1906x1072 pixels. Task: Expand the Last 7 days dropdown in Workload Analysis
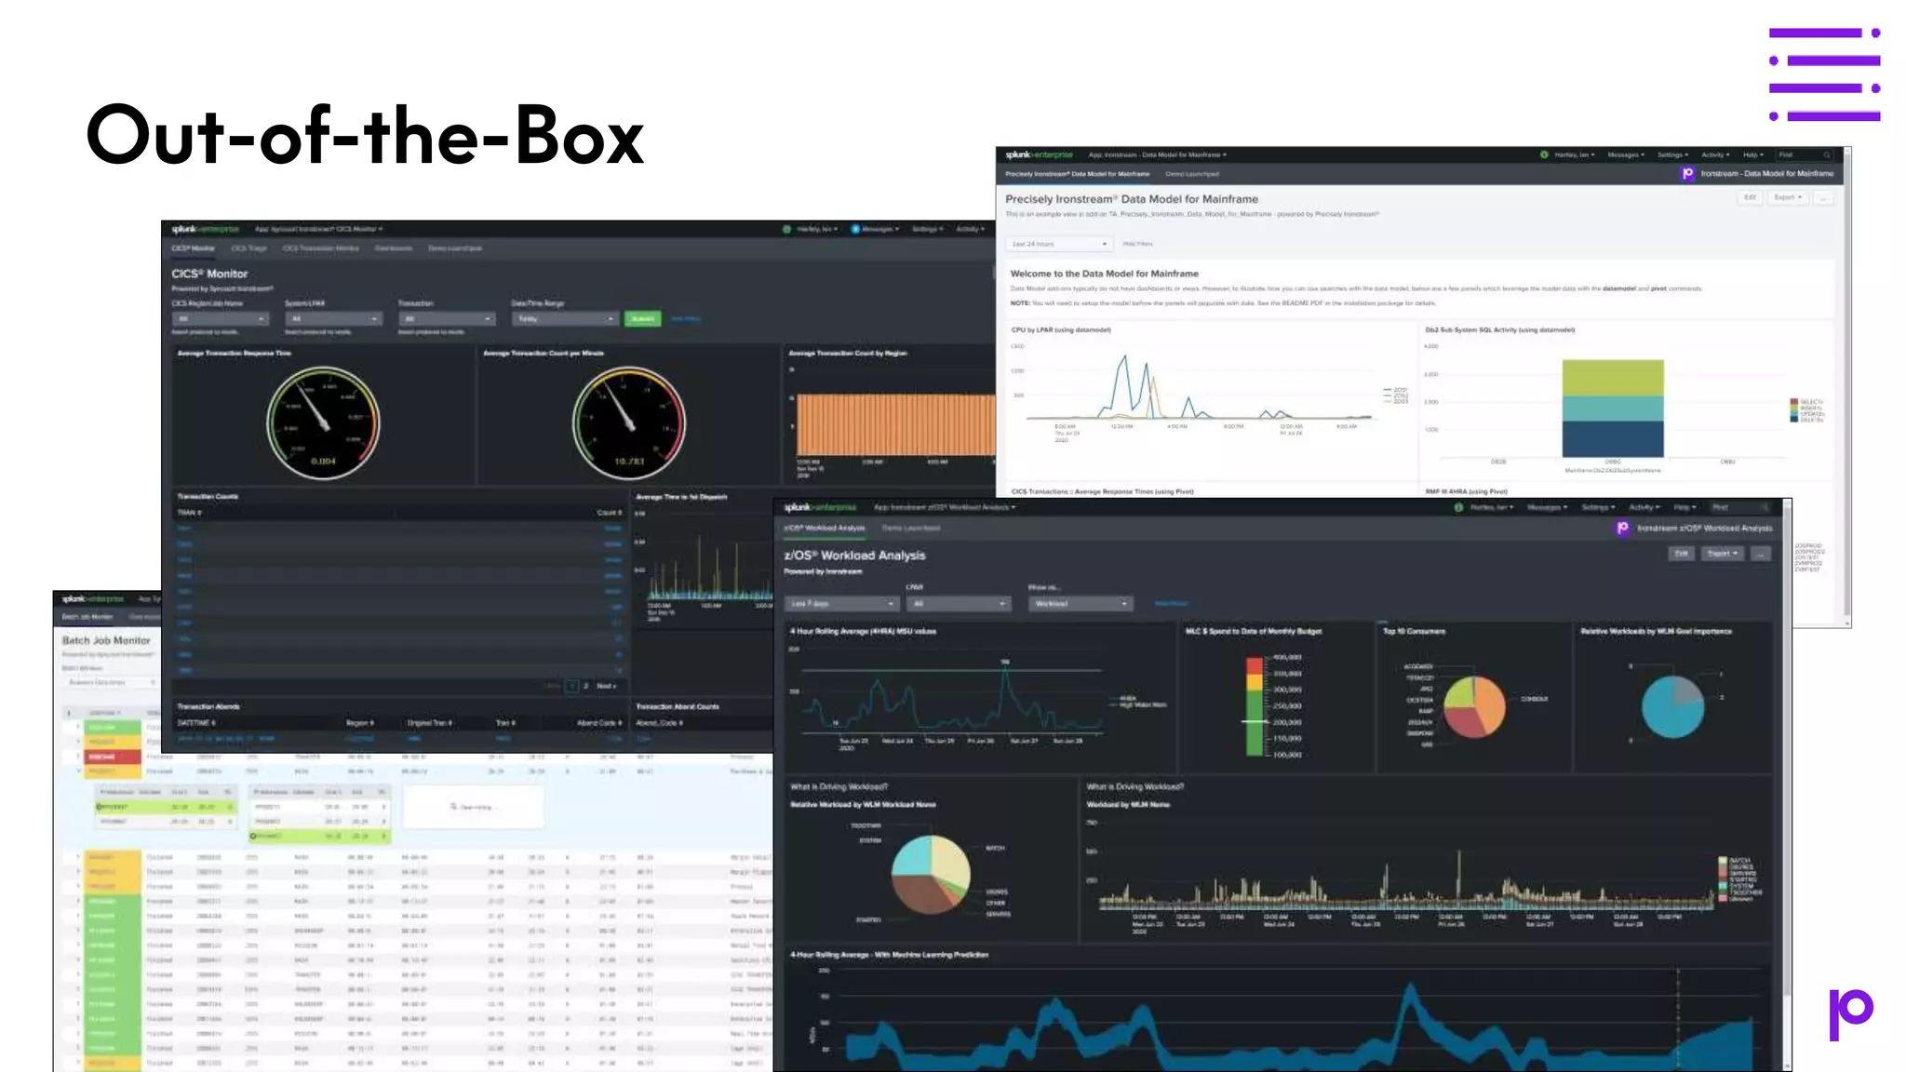tap(842, 604)
